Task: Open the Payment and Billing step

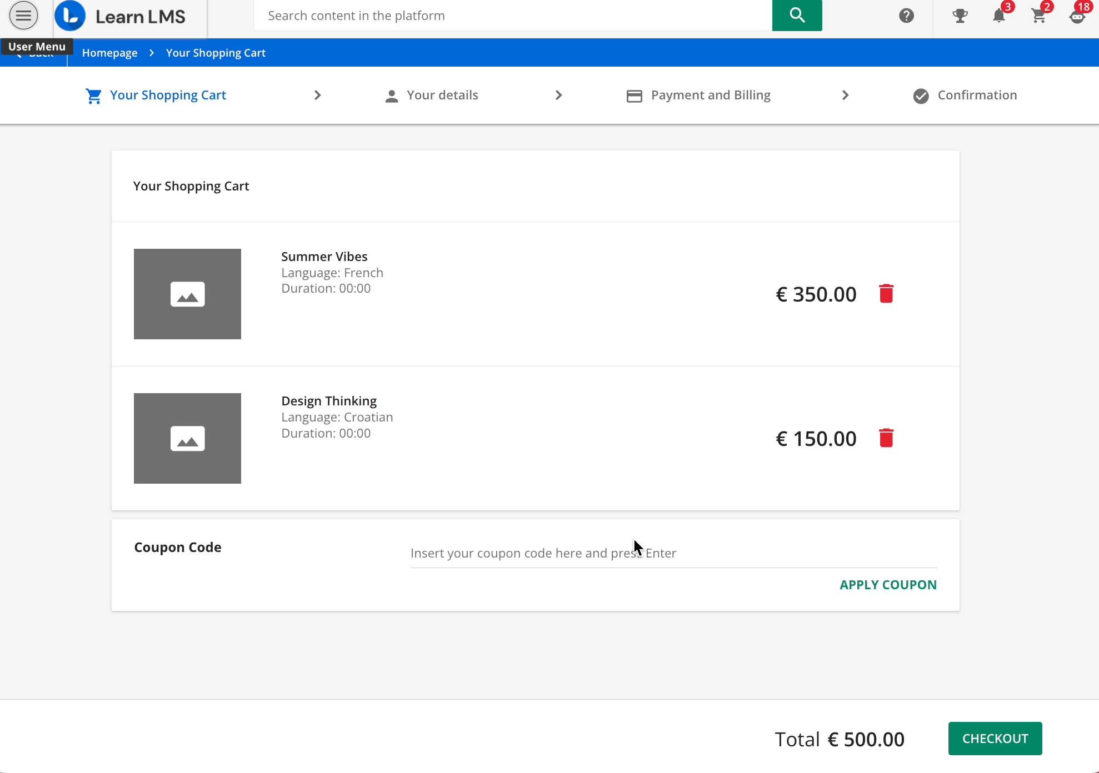Action: 711,95
